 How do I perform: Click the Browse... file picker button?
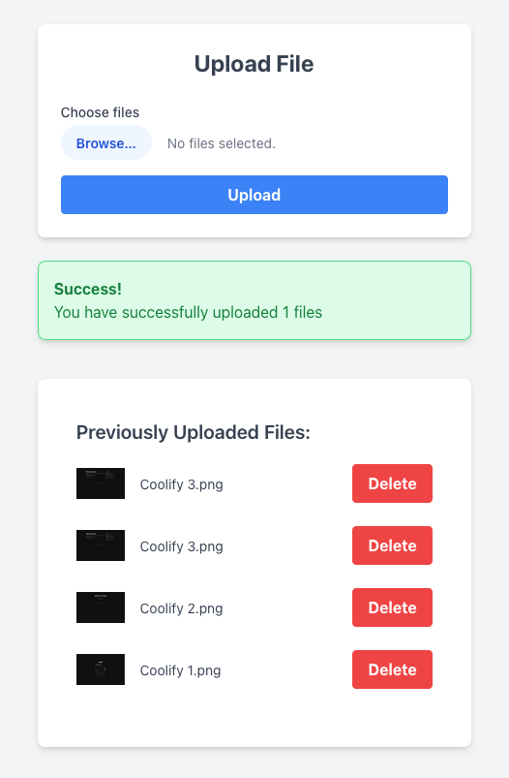pos(106,142)
